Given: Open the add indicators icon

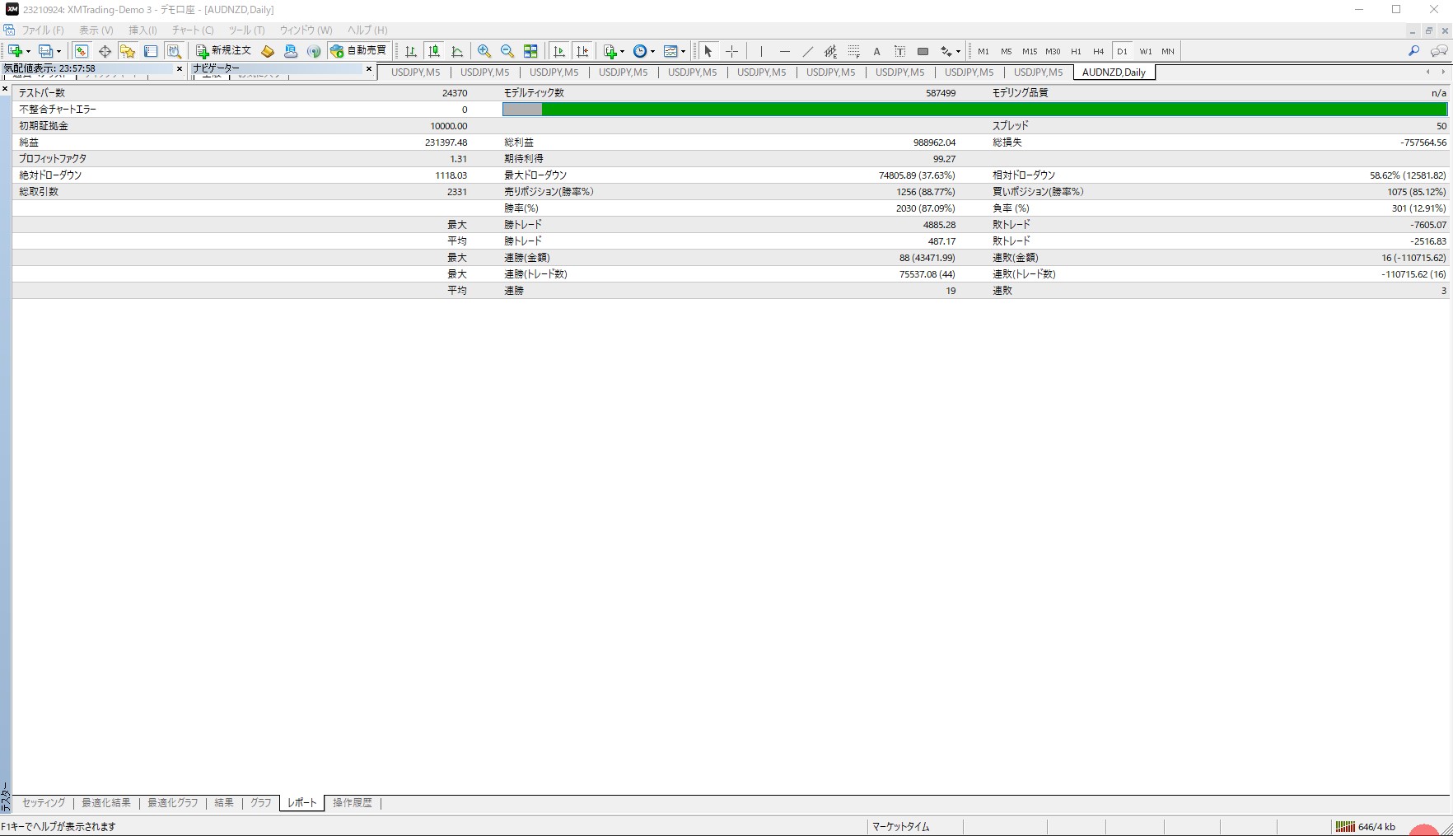Looking at the screenshot, I should pos(610,51).
